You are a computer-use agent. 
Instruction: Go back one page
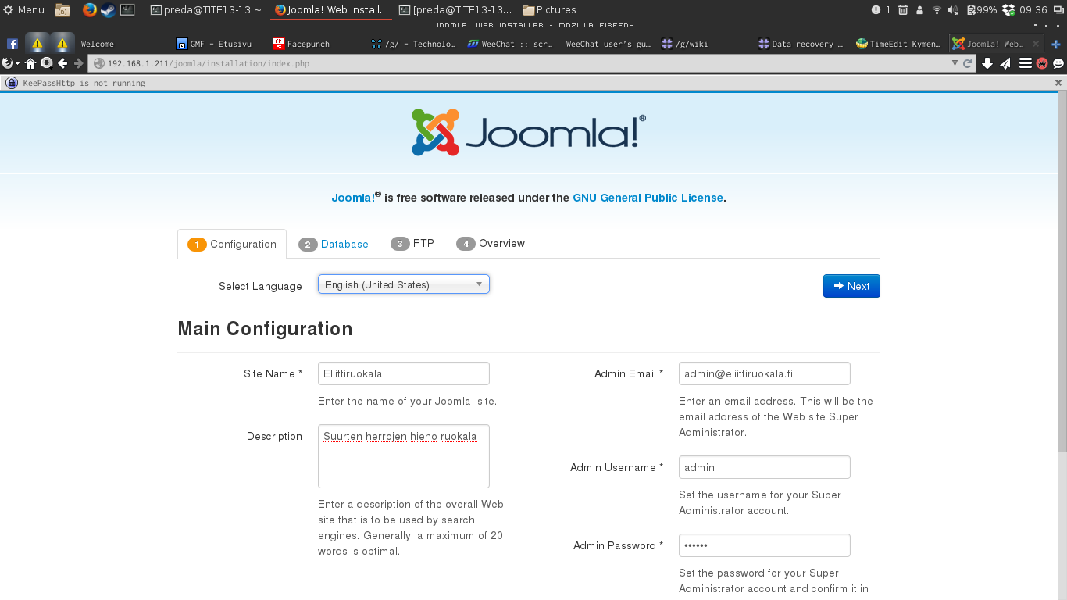point(62,63)
